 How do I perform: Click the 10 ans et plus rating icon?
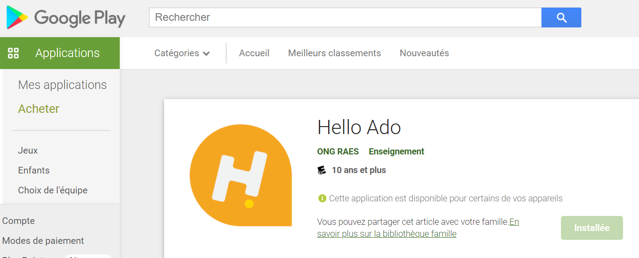pyautogui.click(x=322, y=170)
